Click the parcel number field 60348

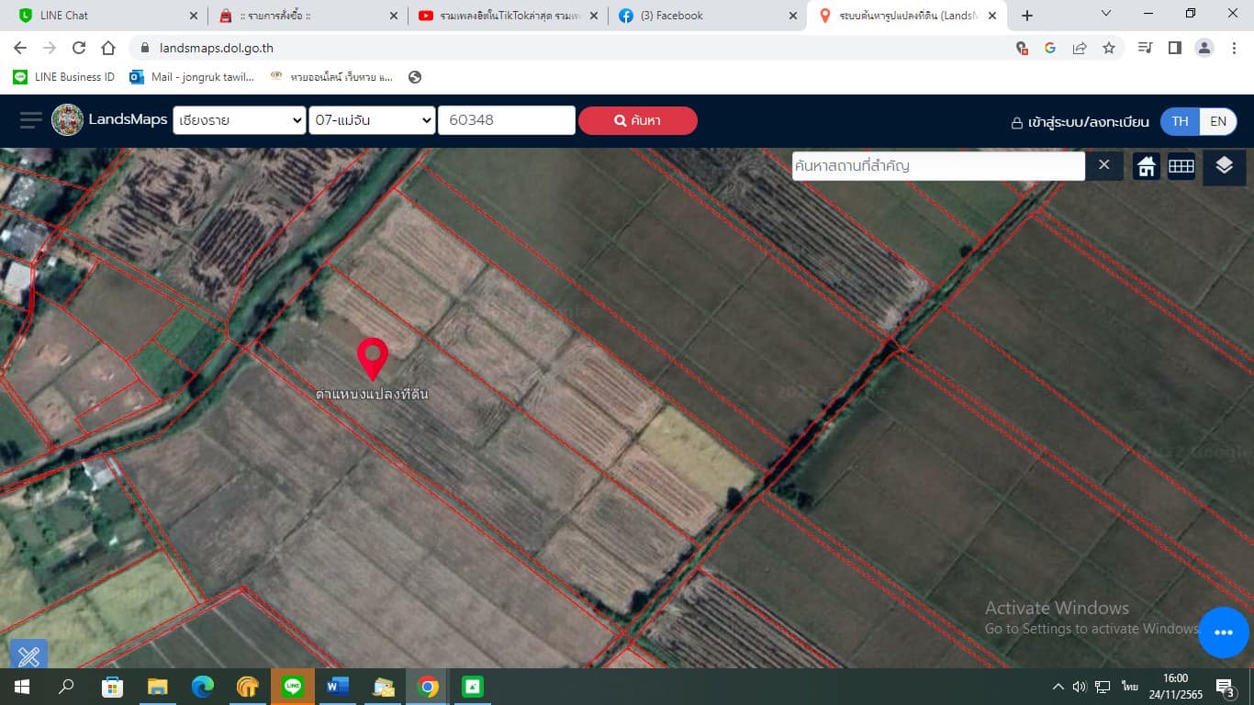pyautogui.click(x=506, y=120)
